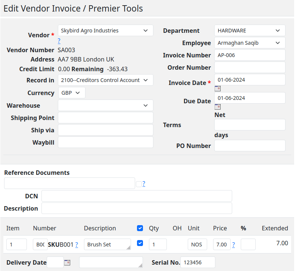The height and width of the screenshot is (271, 296).
Task: Click the Brush Set description textarea
Action: coord(108,245)
